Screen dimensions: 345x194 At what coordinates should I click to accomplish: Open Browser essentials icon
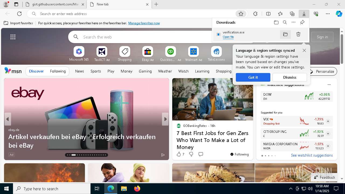coord(316,14)
